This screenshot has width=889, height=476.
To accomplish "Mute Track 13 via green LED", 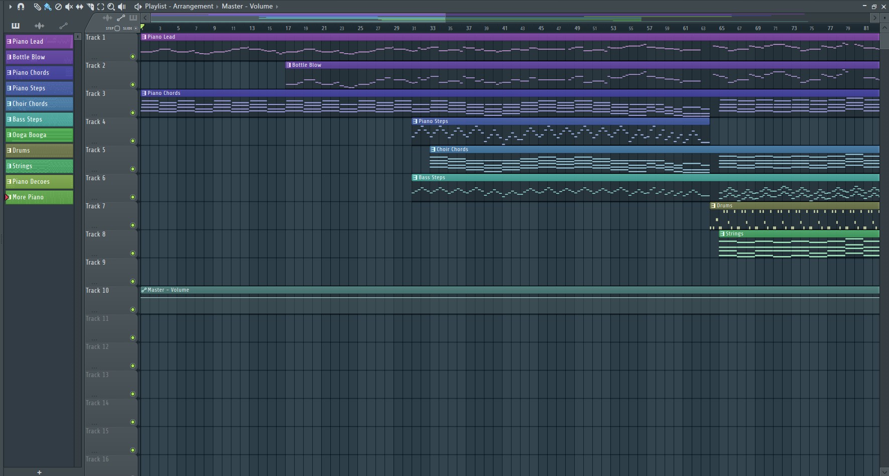I will pyautogui.click(x=133, y=394).
